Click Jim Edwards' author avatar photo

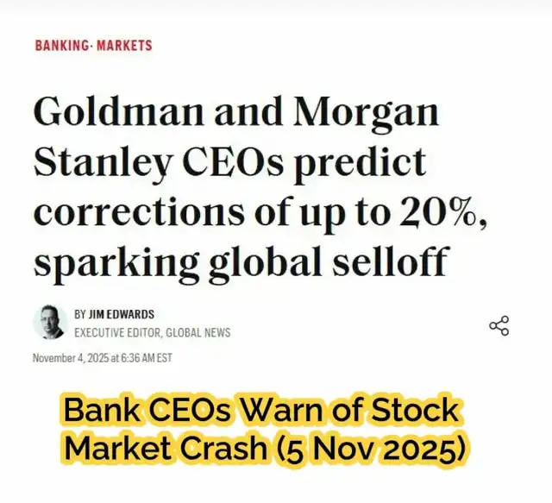pyautogui.click(x=49, y=323)
